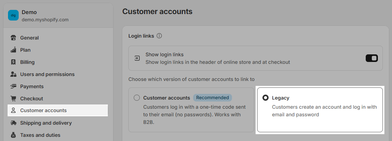392x141 pixels.
Task: Click the Billing receipt icon
Action: click(13, 62)
